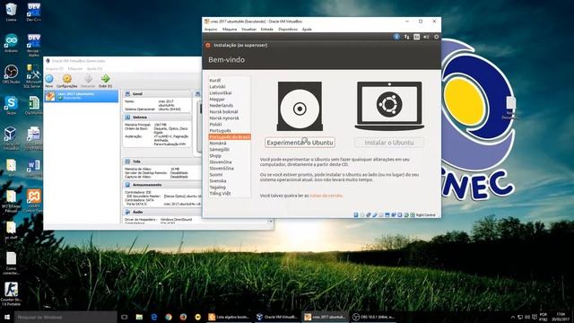Click the Ubuntu accessibility indicator icon
This screenshot has width=574, height=323.
[x=396, y=37]
